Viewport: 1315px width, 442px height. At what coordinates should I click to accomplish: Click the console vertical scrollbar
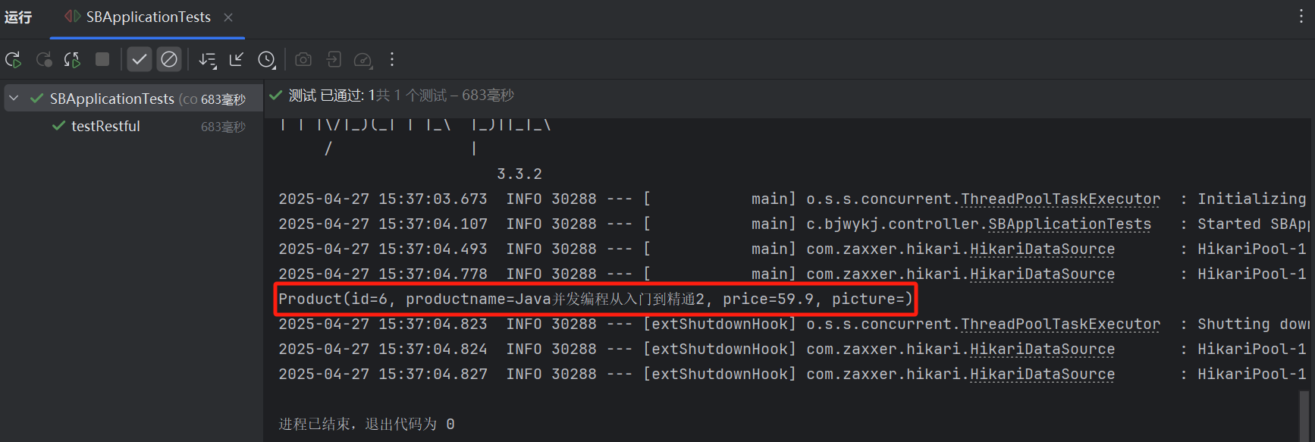(x=1305, y=415)
